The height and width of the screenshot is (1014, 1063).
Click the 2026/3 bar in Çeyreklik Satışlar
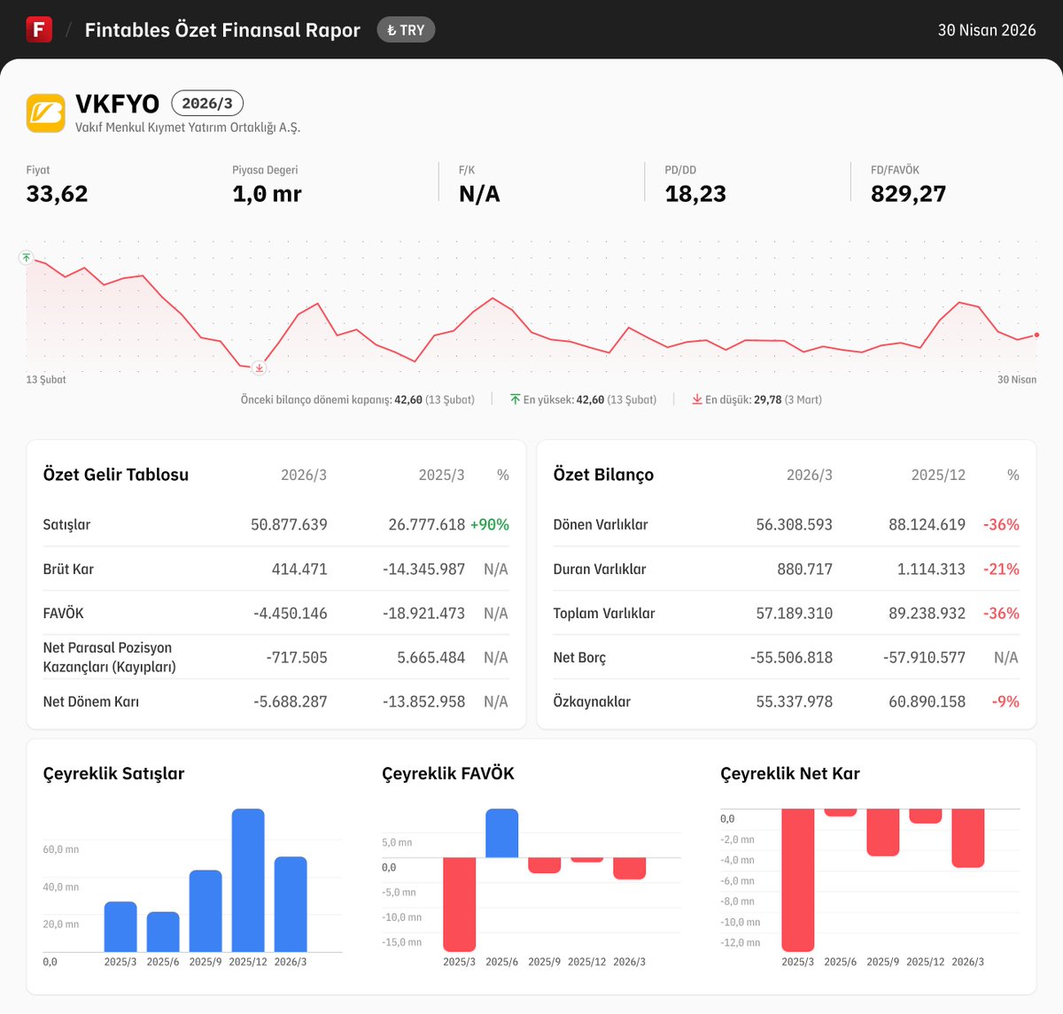coord(291,904)
